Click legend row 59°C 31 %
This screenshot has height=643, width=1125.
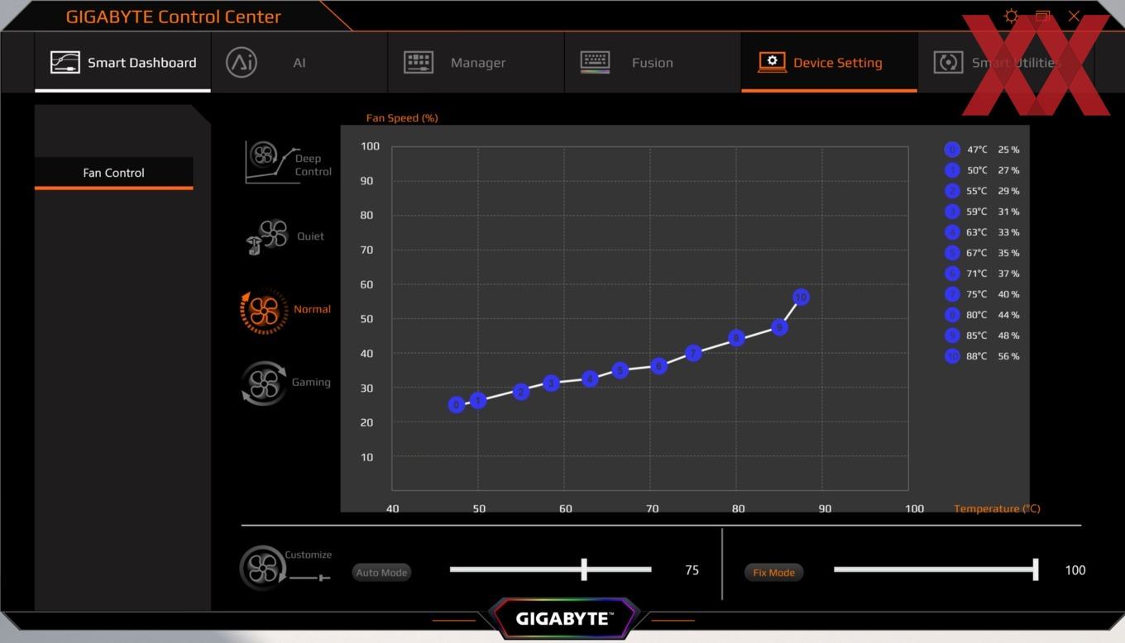click(982, 212)
